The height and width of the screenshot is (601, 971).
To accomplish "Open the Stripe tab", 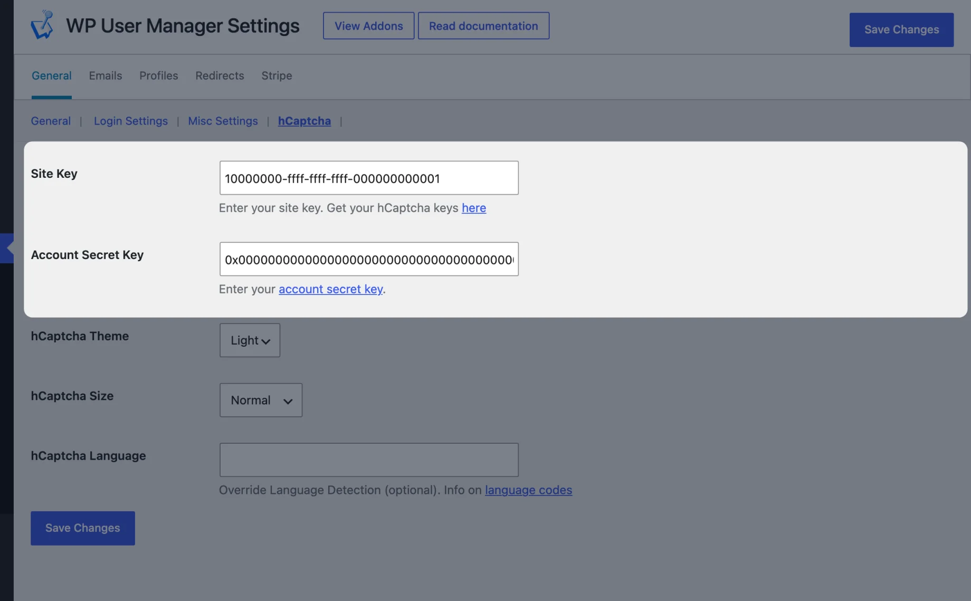I will (277, 76).
